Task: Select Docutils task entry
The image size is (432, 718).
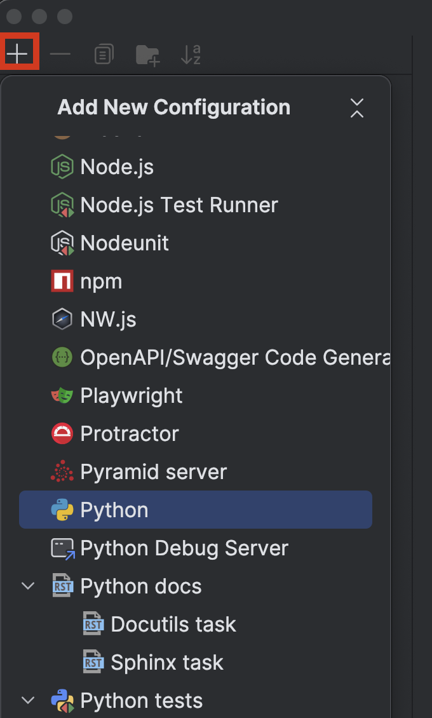Action: tap(196, 624)
